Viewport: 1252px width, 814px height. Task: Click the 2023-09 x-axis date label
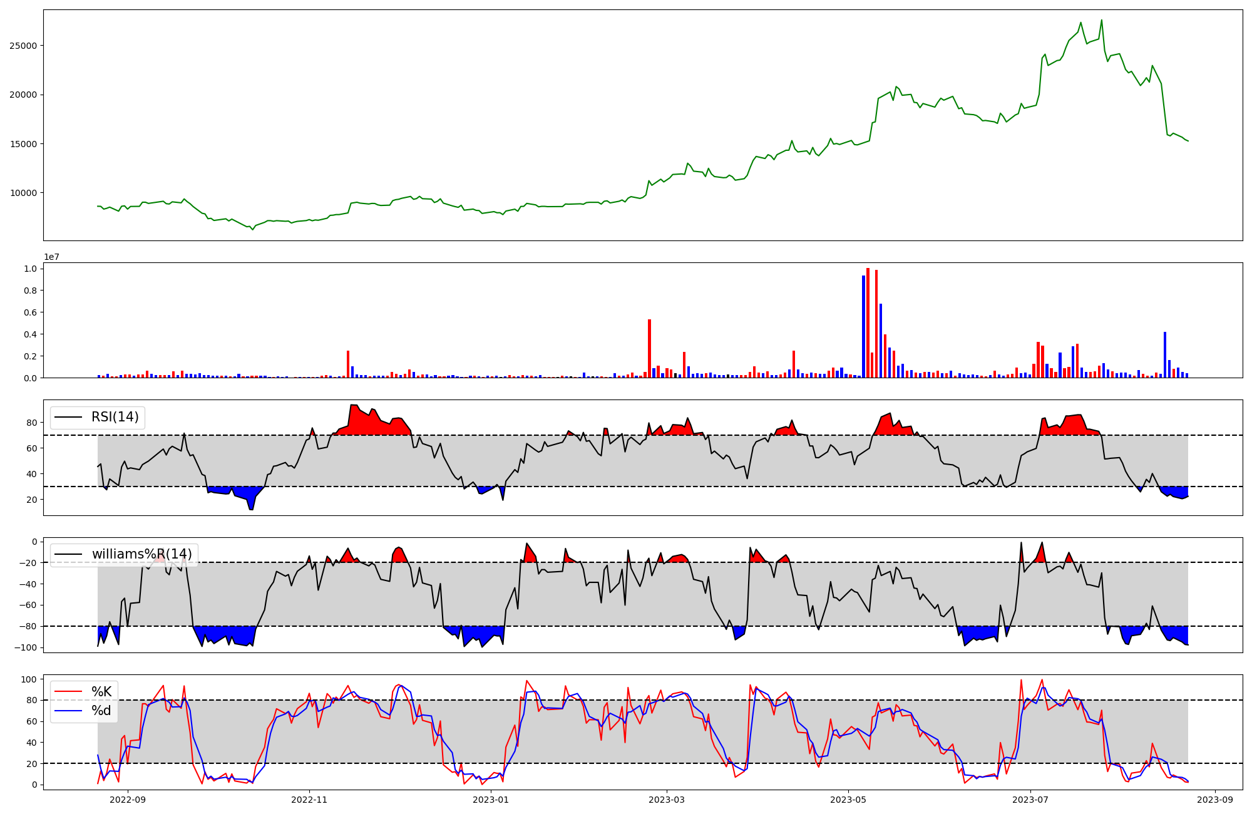tap(1216, 800)
